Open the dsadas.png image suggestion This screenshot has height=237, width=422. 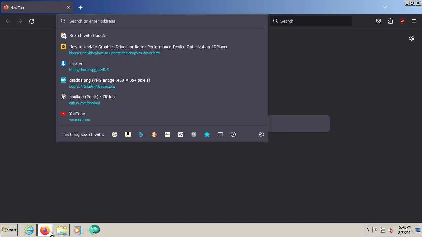(162, 83)
